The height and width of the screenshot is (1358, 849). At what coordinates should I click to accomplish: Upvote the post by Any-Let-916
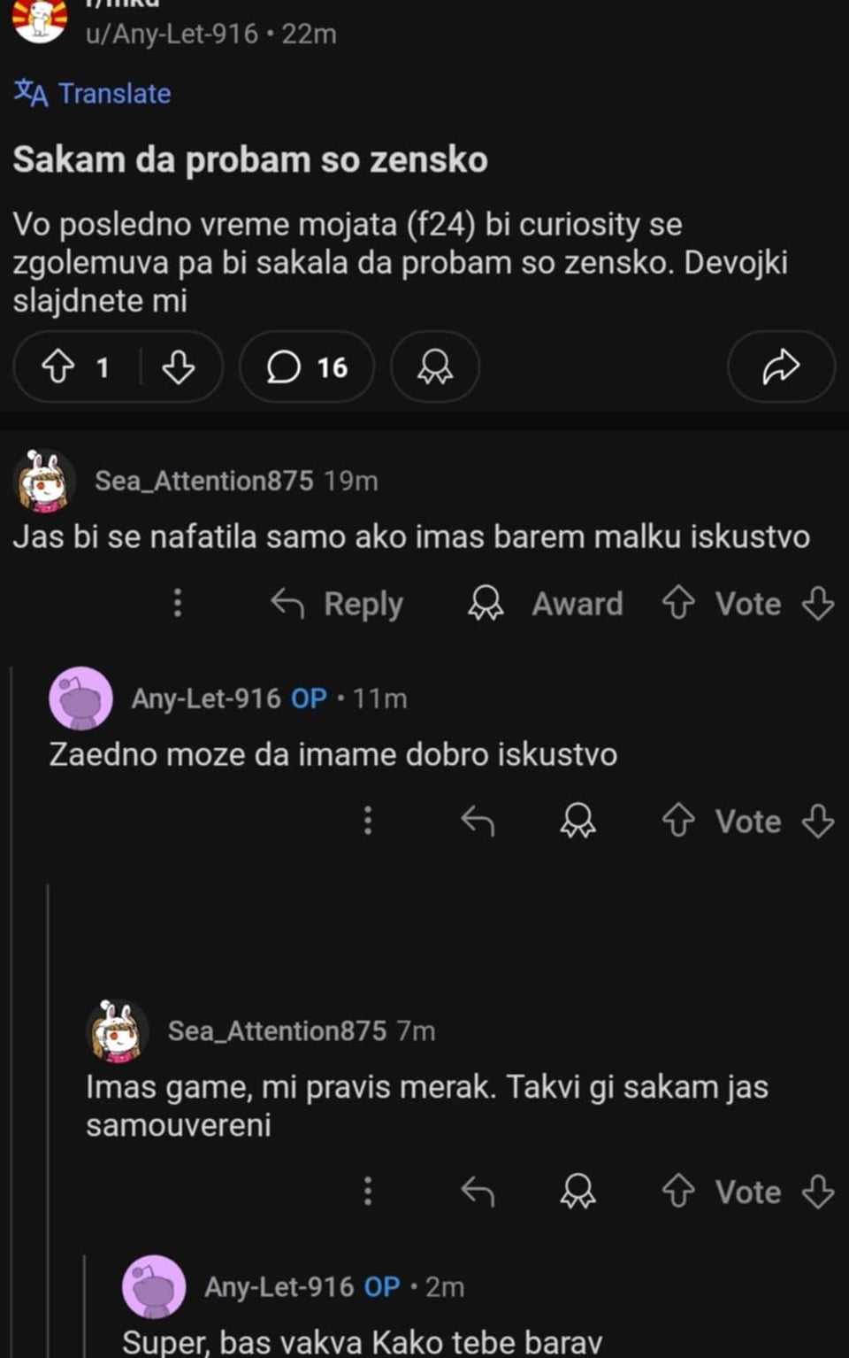point(58,367)
